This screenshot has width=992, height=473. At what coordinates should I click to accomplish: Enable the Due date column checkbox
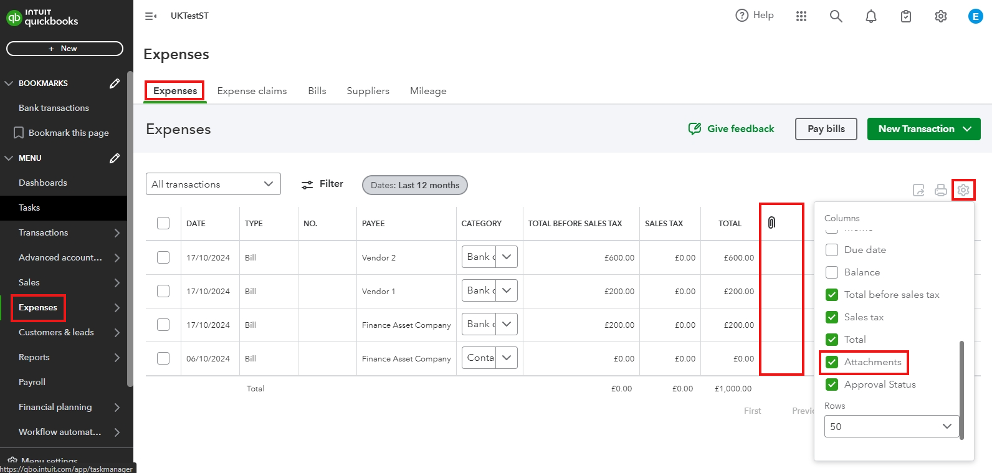pos(832,250)
